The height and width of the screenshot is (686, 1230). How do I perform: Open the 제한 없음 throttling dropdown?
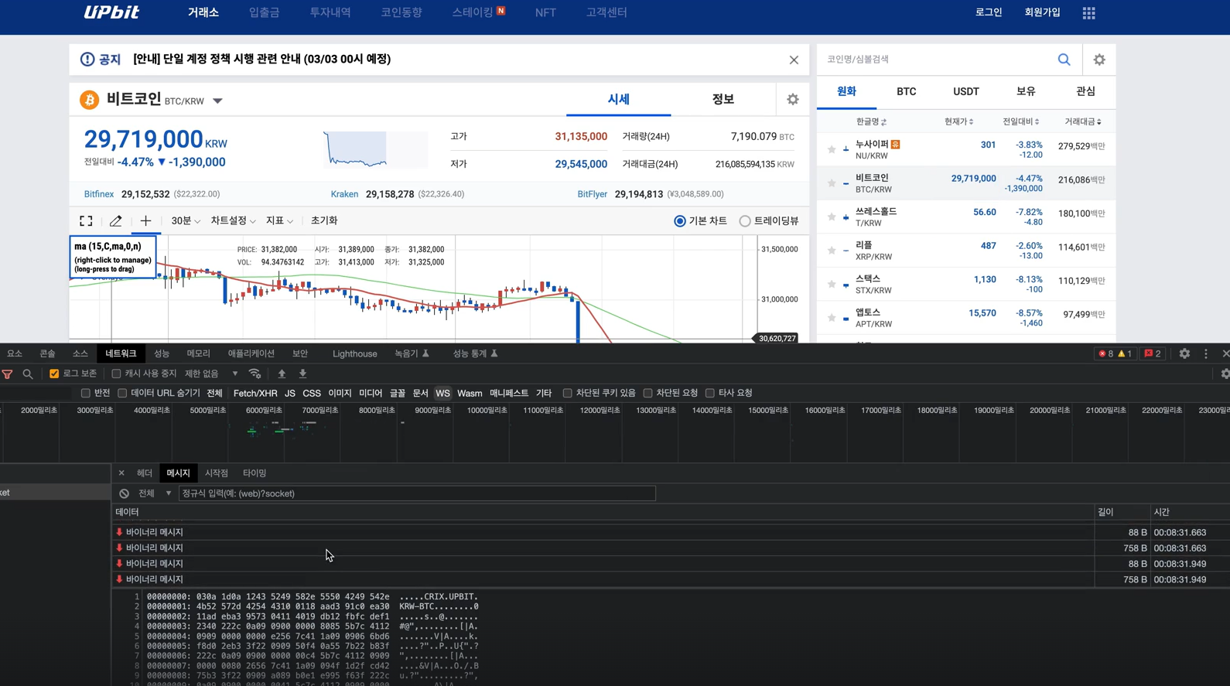[211, 374]
